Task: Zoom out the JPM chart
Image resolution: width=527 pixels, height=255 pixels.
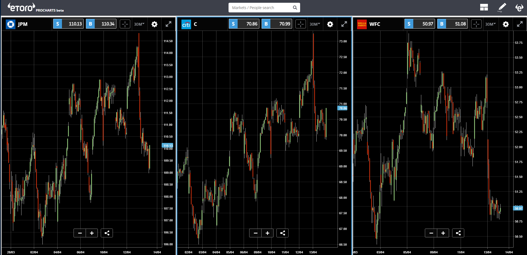Action: [80, 233]
